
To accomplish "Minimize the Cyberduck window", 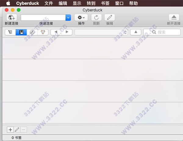I will click(13, 10).
